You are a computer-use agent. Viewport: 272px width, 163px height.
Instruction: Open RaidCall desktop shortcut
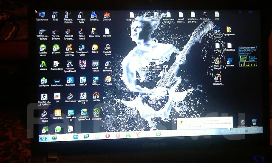pyautogui.click(x=83, y=81)
